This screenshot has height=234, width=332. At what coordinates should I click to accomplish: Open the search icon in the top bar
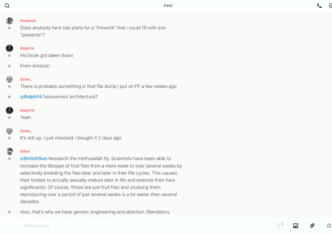point(7,6)
